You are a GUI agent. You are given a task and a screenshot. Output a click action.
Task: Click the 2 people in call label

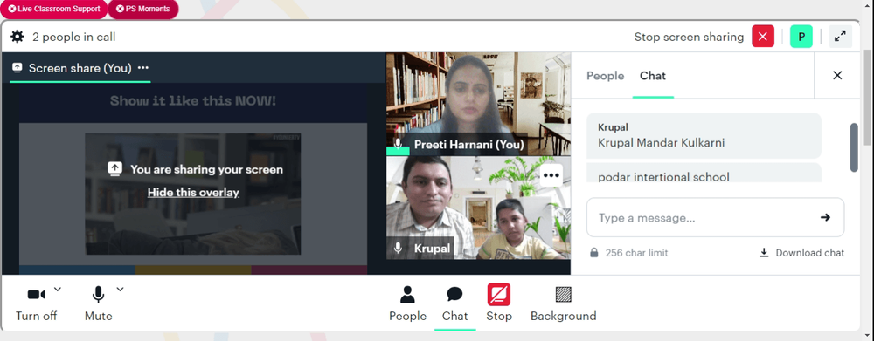click(74, 38)
